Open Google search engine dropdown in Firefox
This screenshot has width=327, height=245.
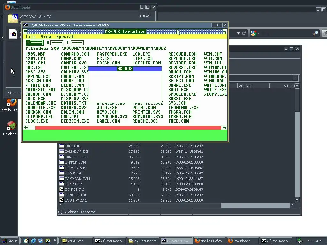point(255,33)
